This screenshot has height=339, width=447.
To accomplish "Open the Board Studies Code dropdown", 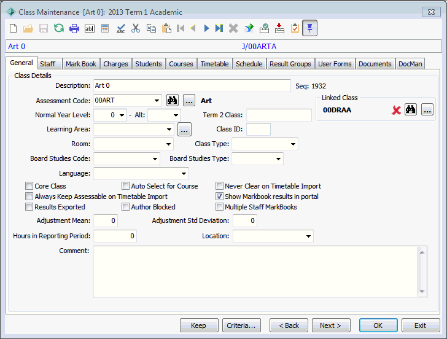I will 155,159.
